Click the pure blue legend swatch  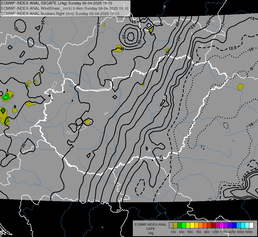click(x=235, y=225)
